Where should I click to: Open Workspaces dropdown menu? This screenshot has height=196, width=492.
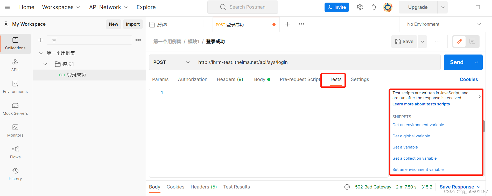tap(61, 7)
